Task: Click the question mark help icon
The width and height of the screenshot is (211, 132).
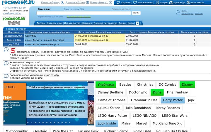Action: (110, 2)
